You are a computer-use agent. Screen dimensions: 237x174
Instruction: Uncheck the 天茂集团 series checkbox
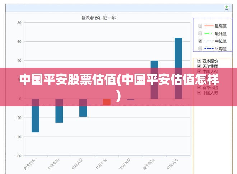pos(199,66)
